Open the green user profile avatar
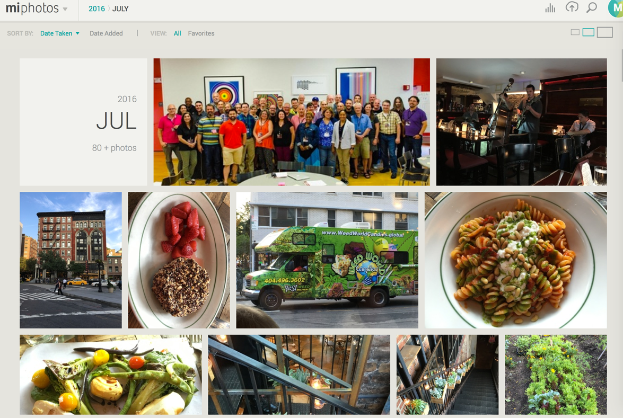The image size is (623, 418). (616, 8)
